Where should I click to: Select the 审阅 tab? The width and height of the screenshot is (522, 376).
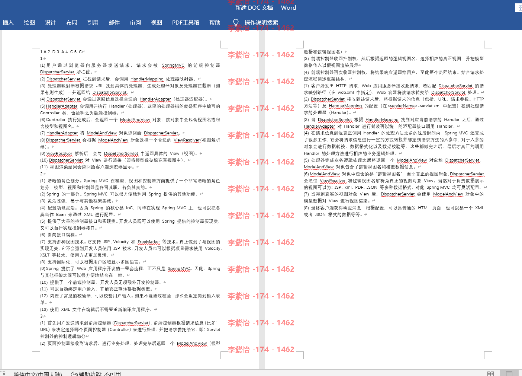pos(135,23)
